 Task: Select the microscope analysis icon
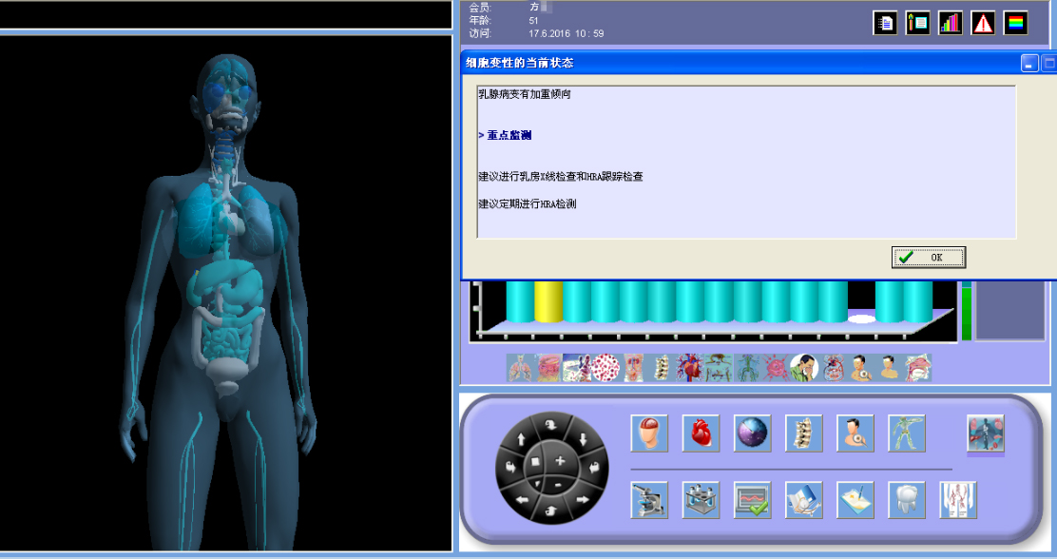pyautogui.click(x=649, y=500)
